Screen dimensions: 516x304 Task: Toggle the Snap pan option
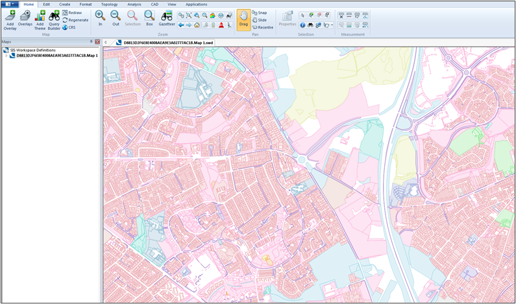tap(258, 12)
